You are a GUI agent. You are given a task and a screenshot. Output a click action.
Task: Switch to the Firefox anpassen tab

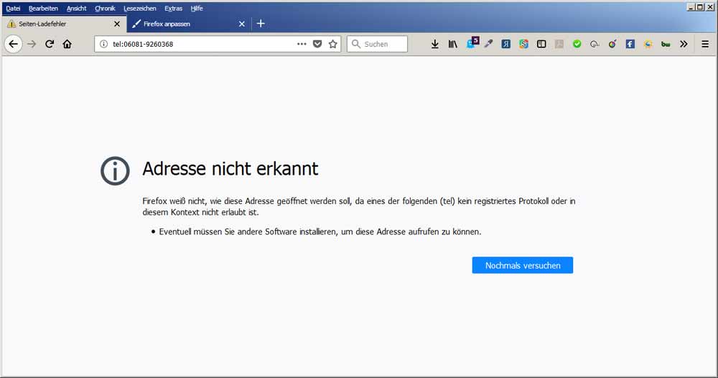click(189, 24)
